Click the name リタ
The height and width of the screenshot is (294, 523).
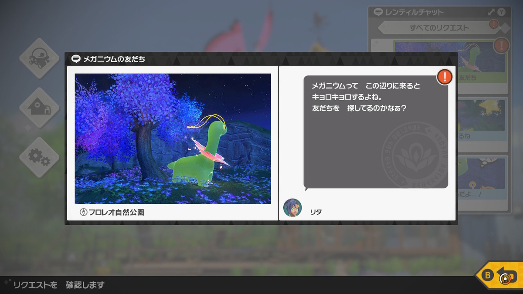point(316,212)
